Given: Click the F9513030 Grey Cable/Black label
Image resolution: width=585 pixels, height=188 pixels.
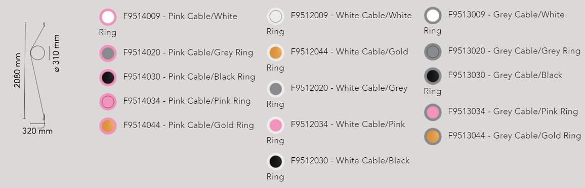Looking at the screenshot, I should click(x=505, y=75).
